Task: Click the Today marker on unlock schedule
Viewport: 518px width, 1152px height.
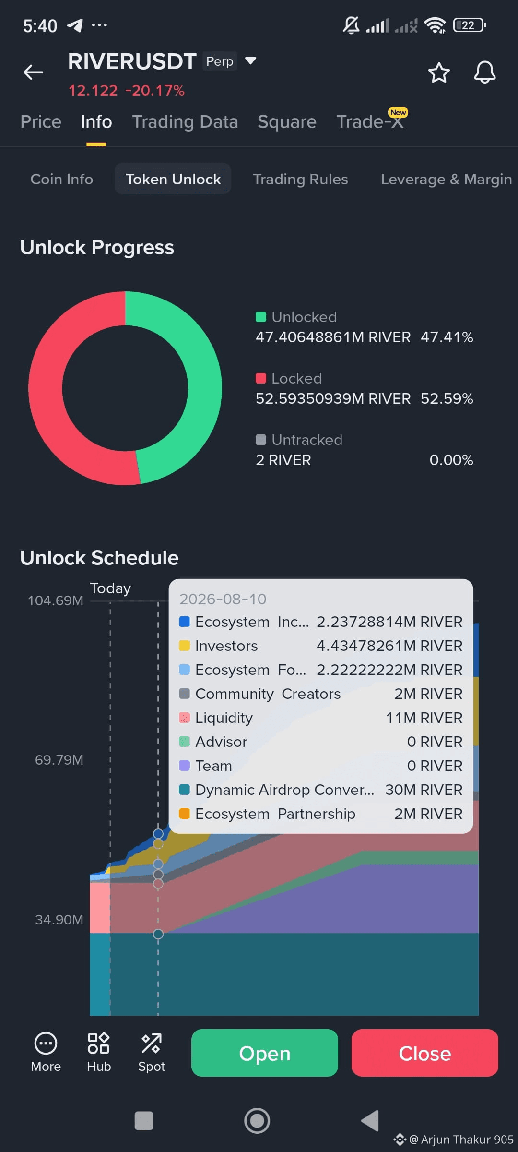Action: click(110, 588)
